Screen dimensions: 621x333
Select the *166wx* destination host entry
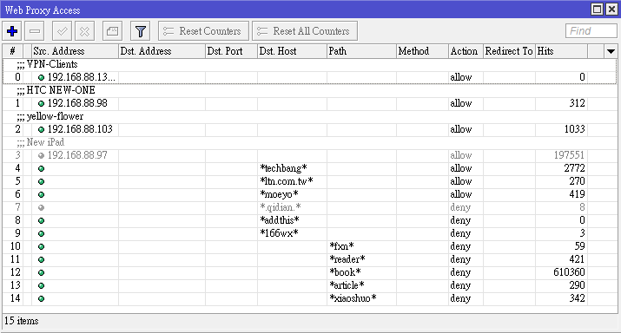(x=279, y=234)
